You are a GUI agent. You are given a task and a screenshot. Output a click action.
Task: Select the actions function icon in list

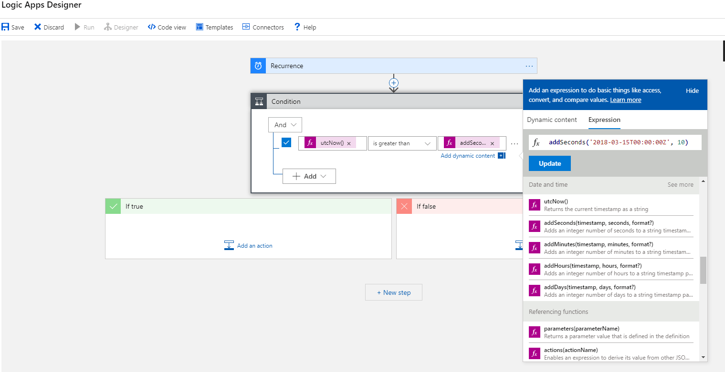(x=535, y=353)
